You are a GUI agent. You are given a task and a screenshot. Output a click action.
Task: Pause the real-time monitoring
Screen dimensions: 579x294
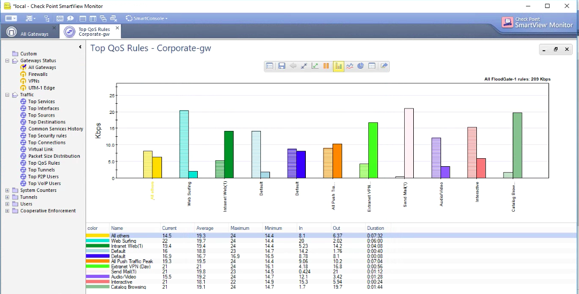[x=326, y=66]
